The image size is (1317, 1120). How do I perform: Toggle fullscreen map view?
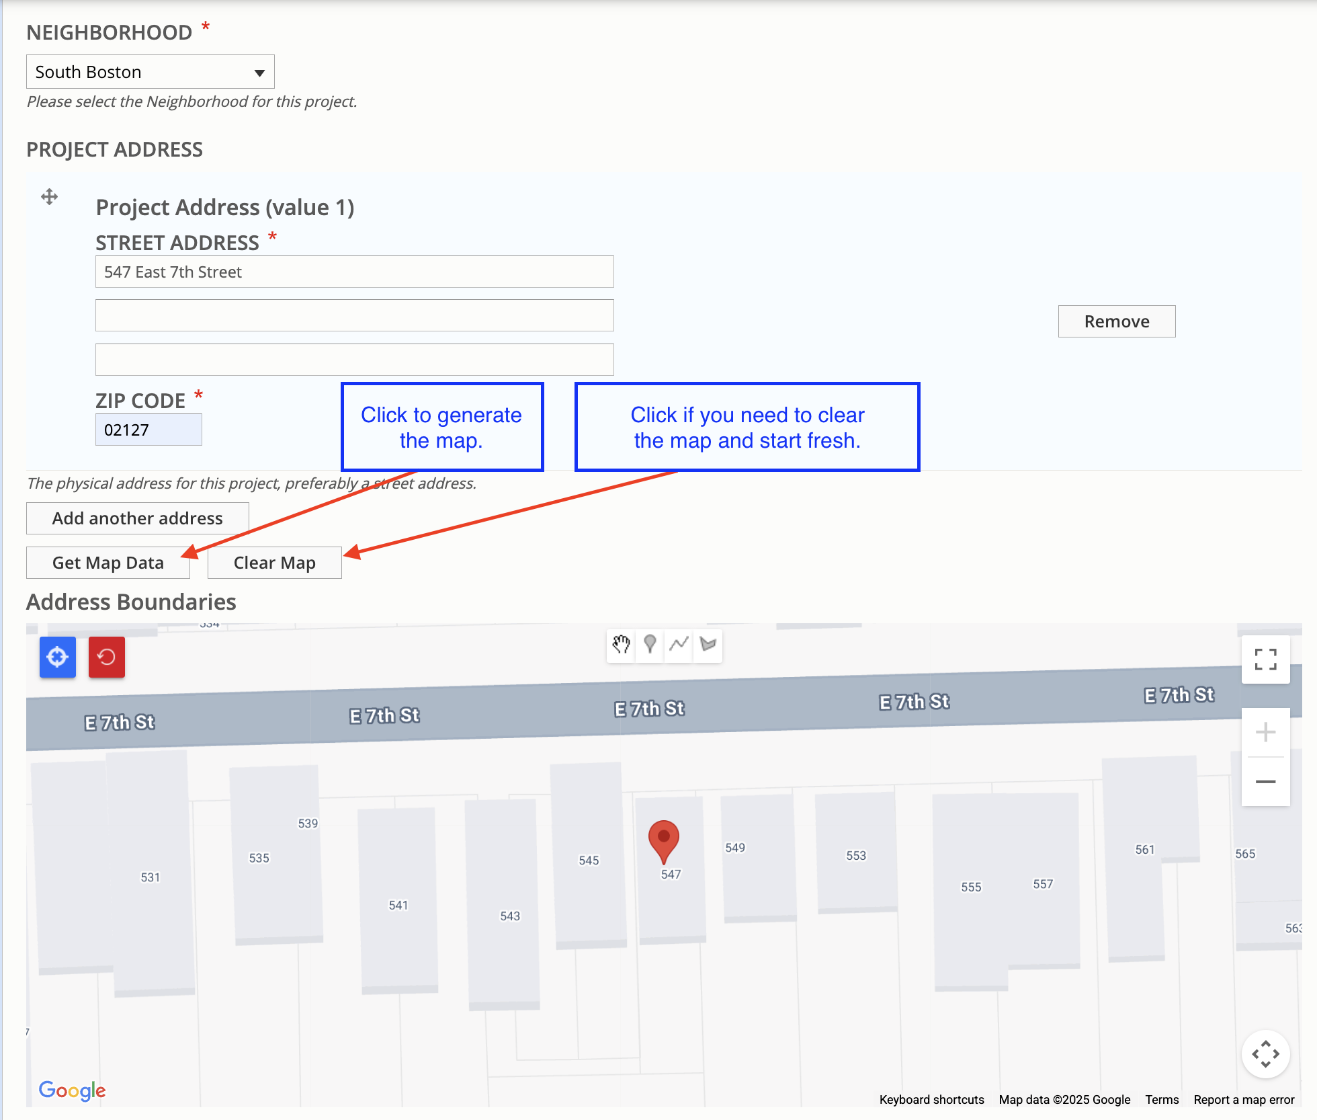1265,659
